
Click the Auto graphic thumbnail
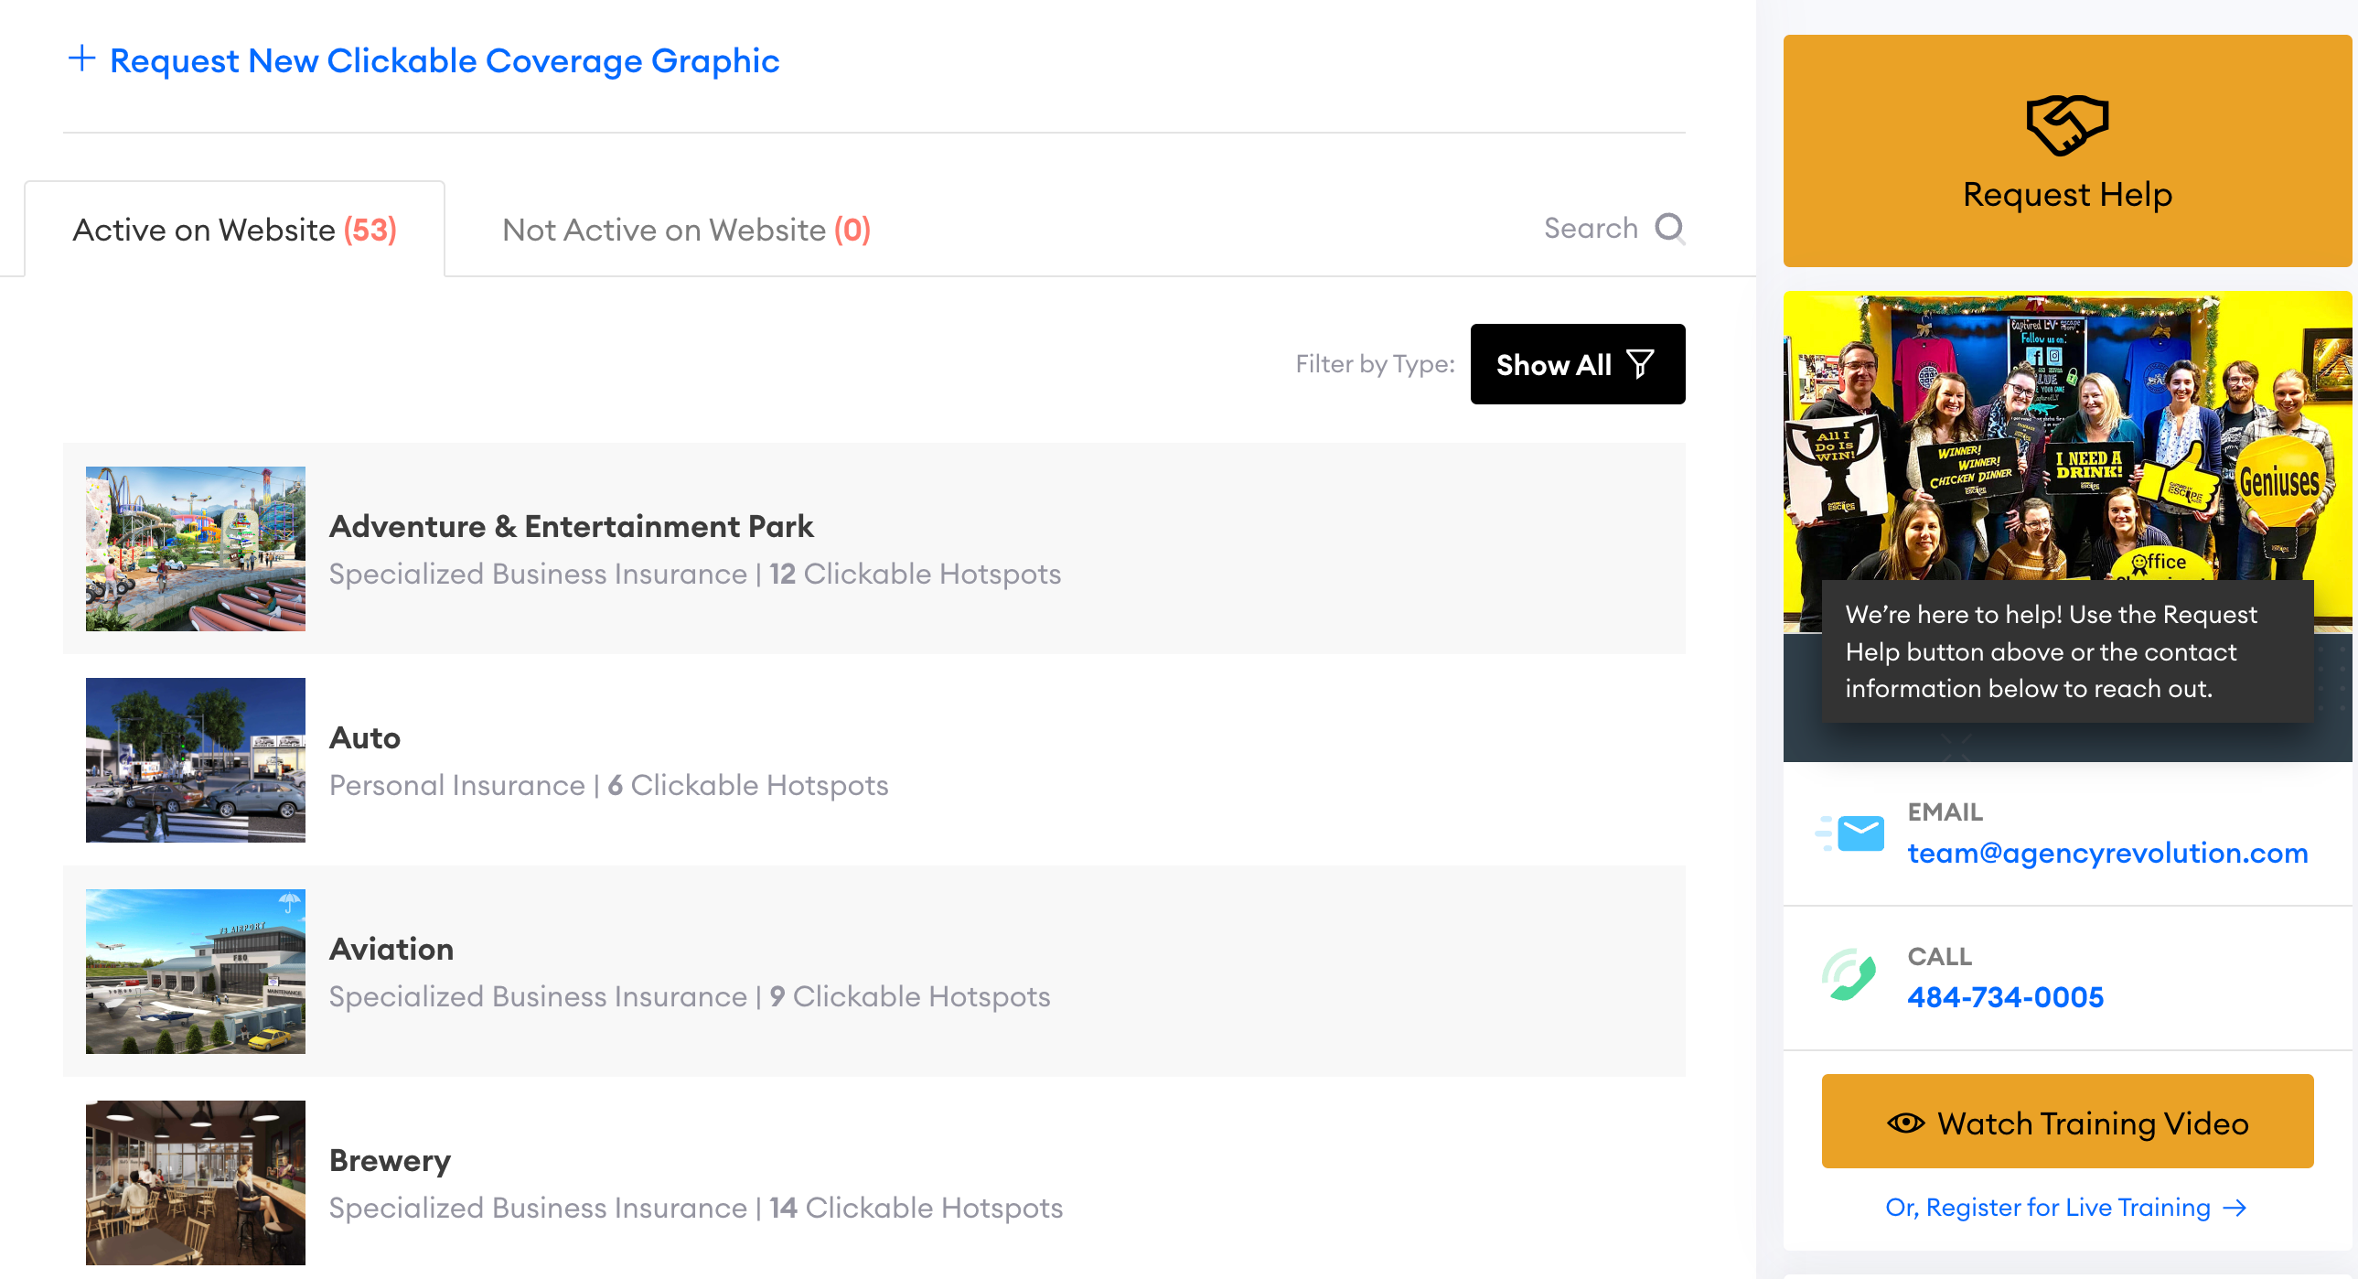(195, 760)
